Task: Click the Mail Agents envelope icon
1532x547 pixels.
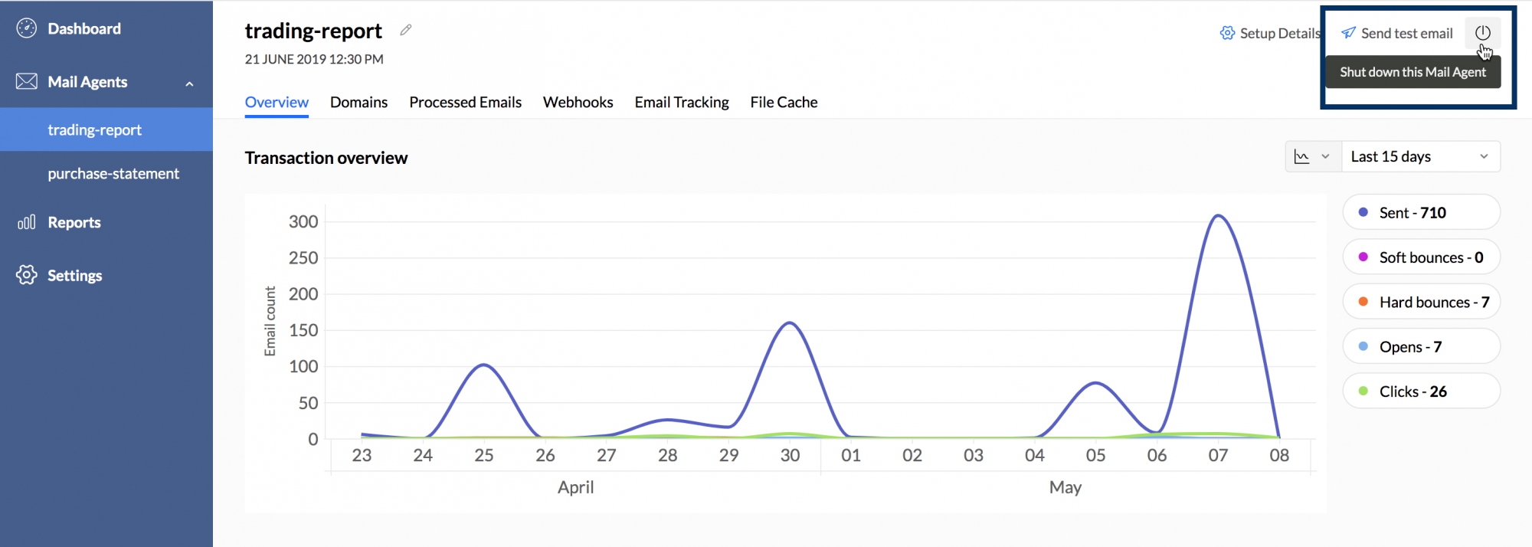Action: point(26,81)
